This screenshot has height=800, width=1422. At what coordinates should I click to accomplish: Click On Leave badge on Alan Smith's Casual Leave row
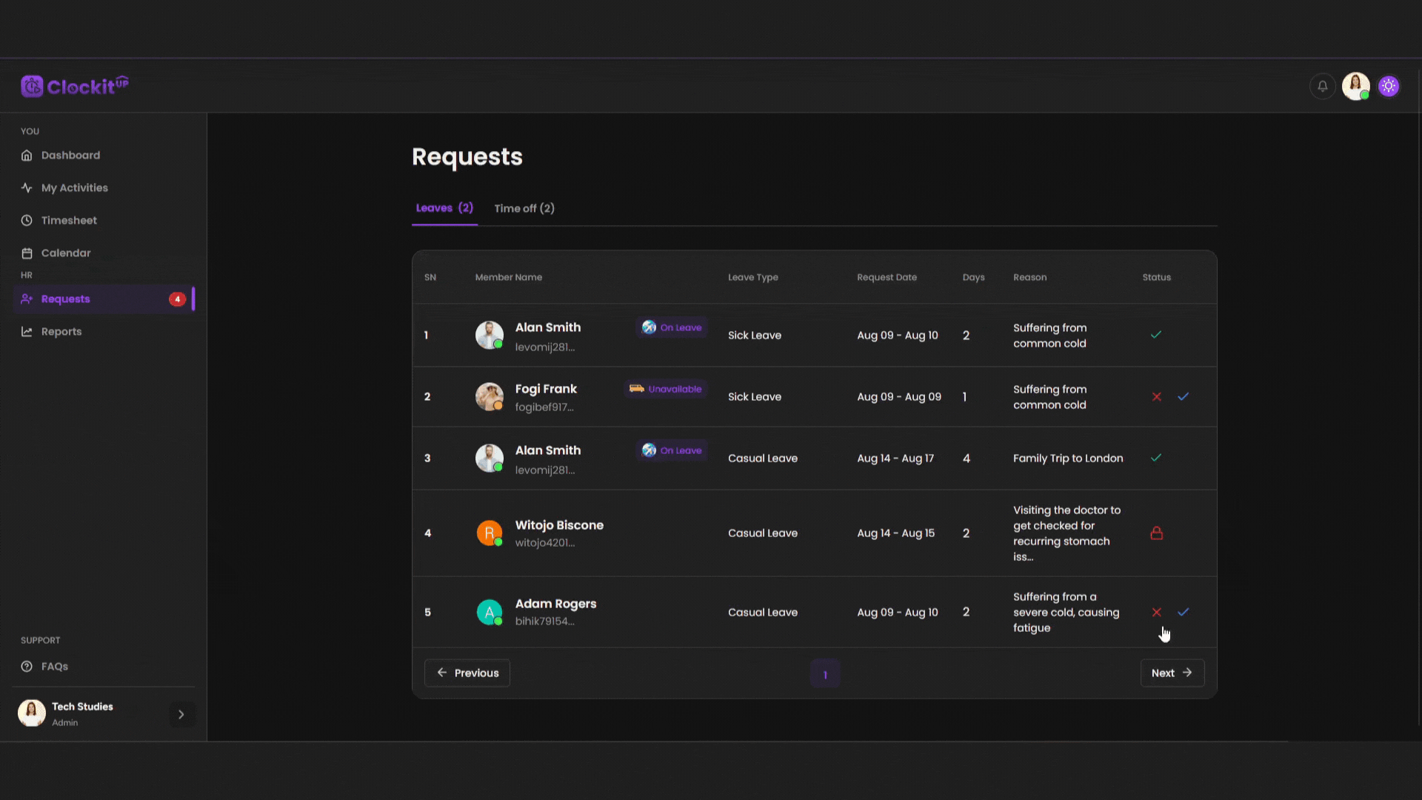pos(671,450)
